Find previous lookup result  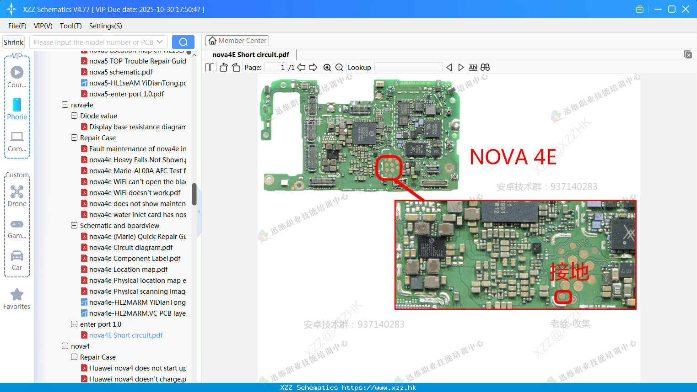(x=449, y=68)
